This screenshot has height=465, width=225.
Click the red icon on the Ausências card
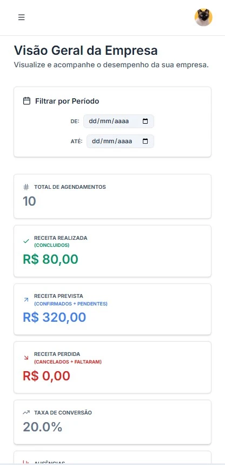(27, 462)
